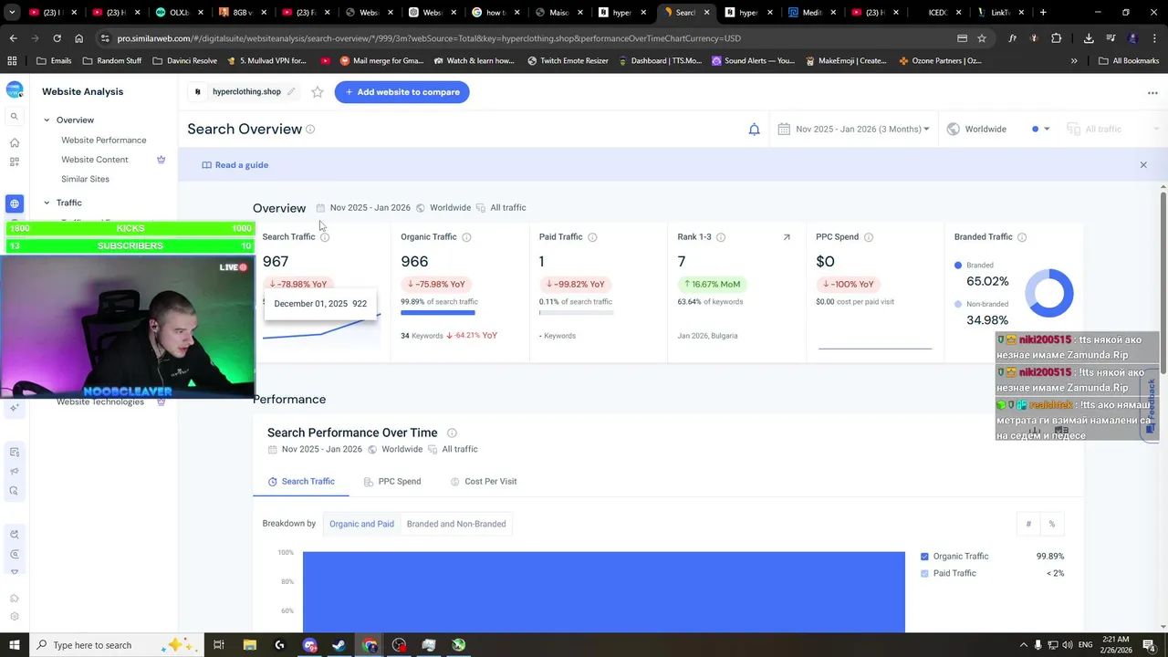Switch breakdown to Organic and Paid
Image resolution: width=1168 pixels, height=657 pixels.
click(361, 524)
